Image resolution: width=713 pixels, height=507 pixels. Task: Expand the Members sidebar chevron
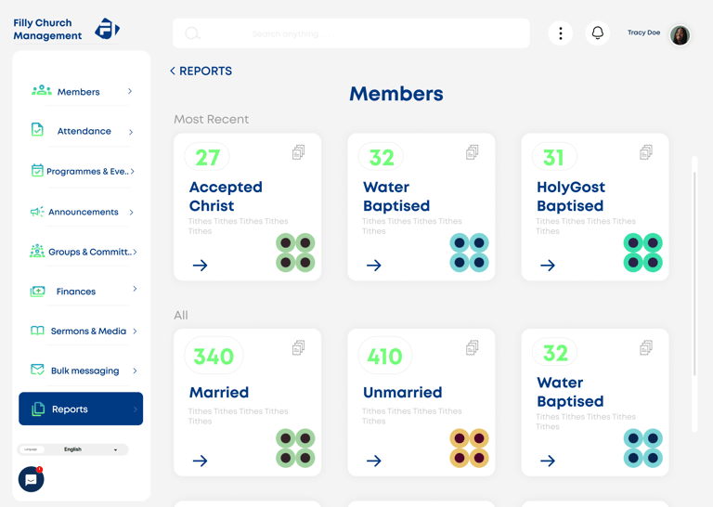[x=130, y=92]
